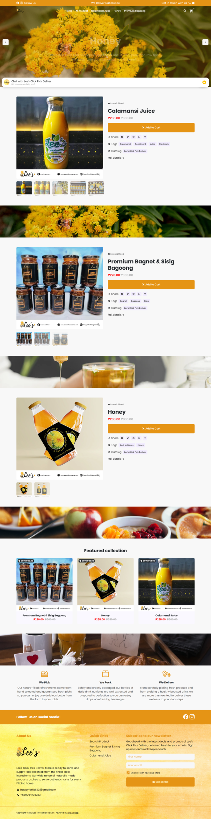The width and height of the screenshot is (211, 819).
Task: Select second thumbnail of Calamansi Juice gallery
Action: coord(42,188)
